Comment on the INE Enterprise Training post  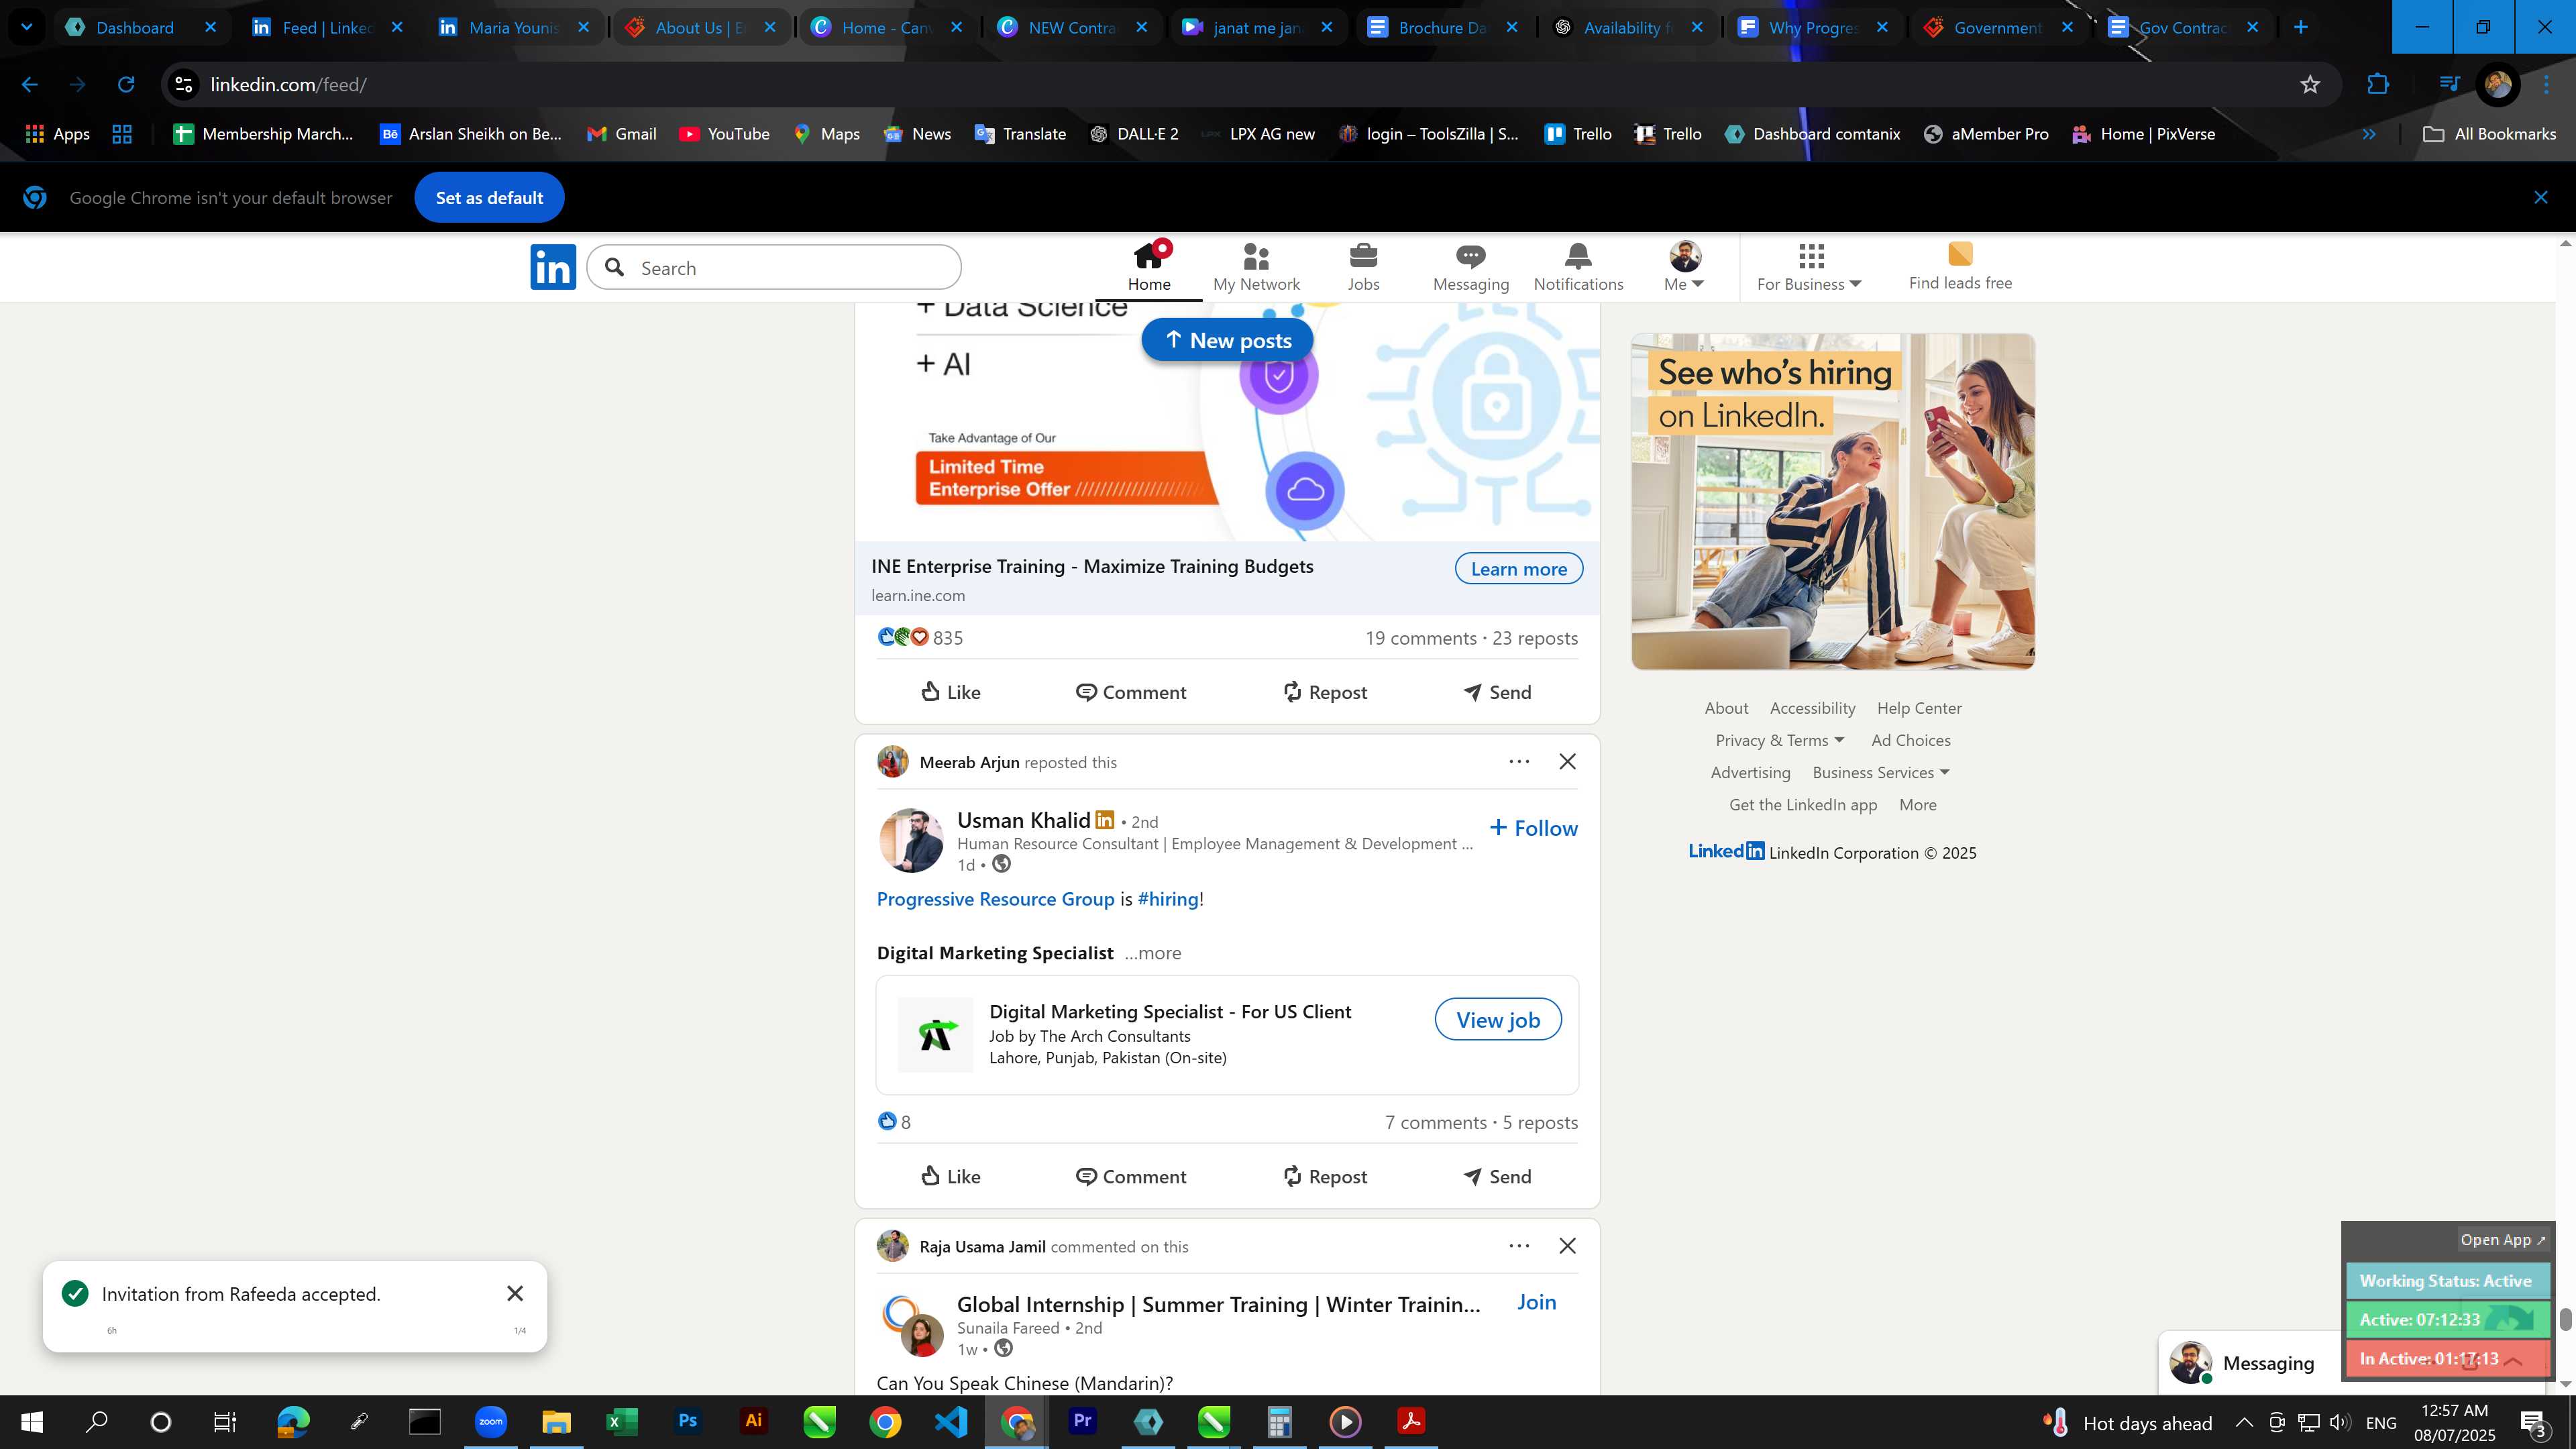1130,692
